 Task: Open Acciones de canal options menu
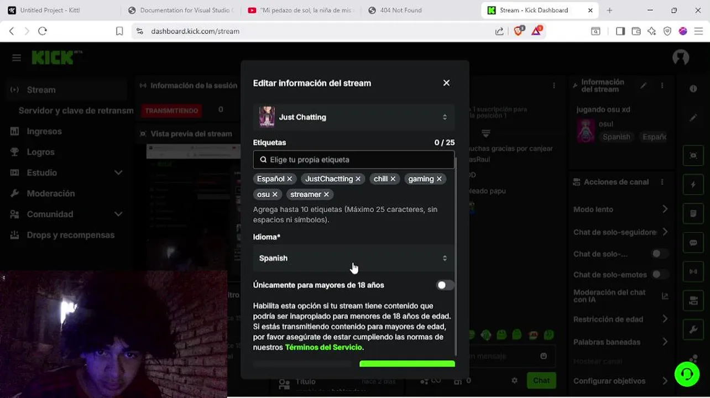coord(662,182)
